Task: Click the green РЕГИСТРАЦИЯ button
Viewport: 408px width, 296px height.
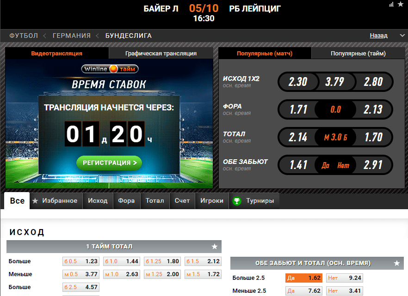Action: 109,163
